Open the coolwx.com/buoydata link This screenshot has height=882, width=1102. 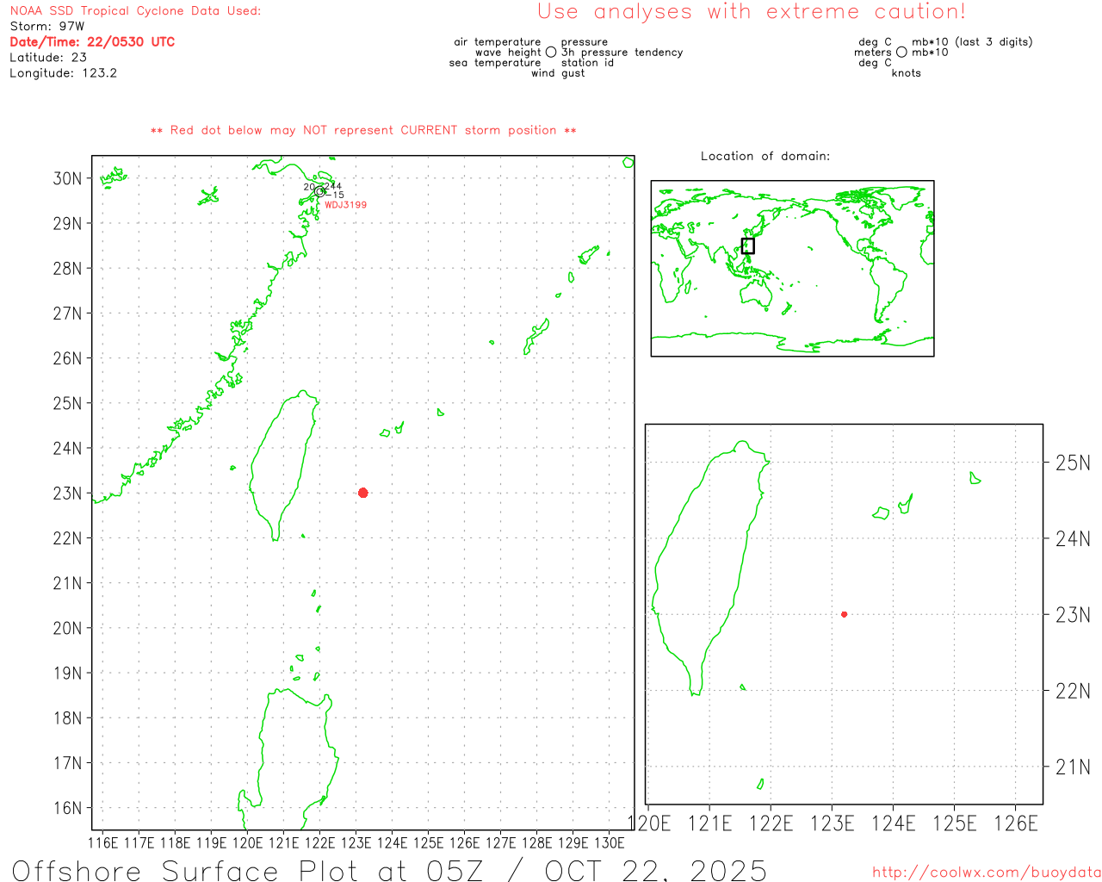click(986, 873)
